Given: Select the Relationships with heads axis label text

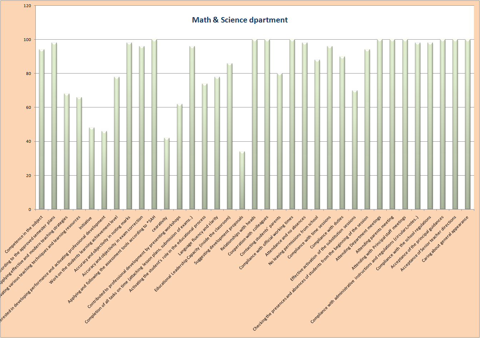Looking at the screenshot, I should [x=238, y=233].
